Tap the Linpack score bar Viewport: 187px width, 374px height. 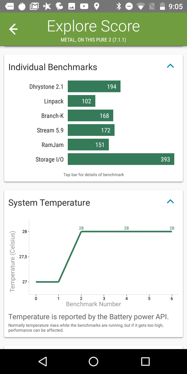(x=81, y=101)
